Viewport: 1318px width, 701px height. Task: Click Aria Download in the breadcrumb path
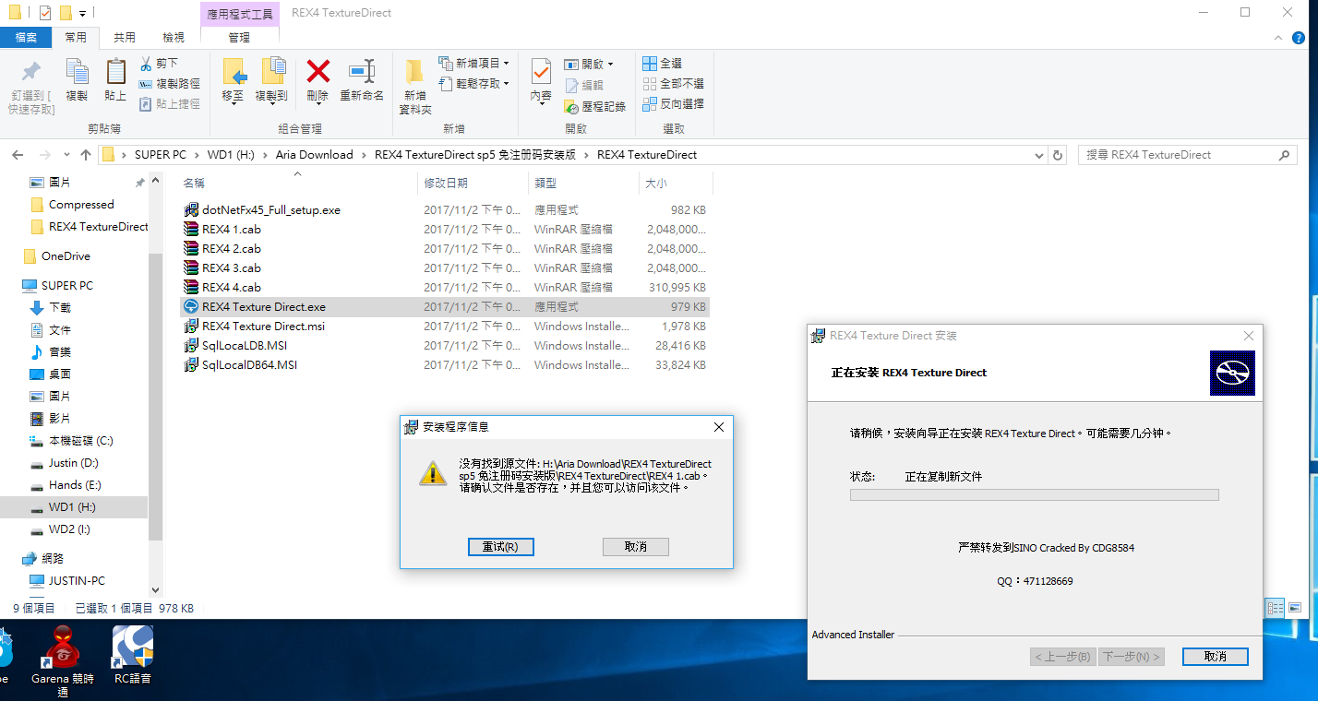314,155
